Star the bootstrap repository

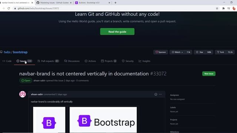click(200, 52)
